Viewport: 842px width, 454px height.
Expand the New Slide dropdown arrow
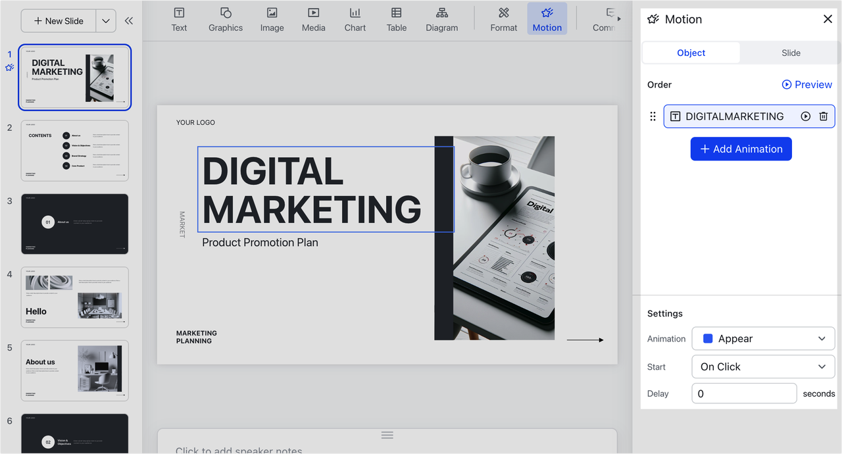[x=106, y=21]
